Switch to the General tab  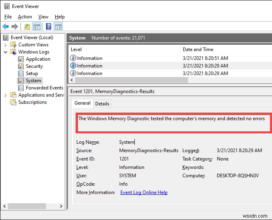click(82, 103)
